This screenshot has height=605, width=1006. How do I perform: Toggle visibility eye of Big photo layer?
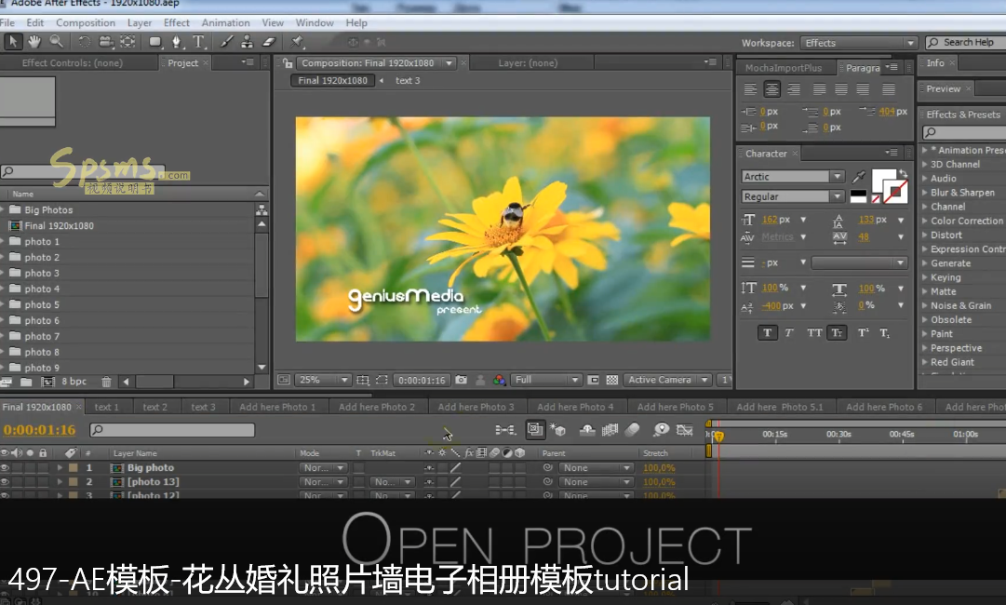point(6,467)
